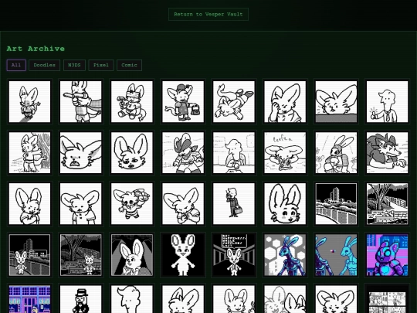Switch to the N3DS filter
Viewport: 417px width, 313px height.
tap(74, 65)
